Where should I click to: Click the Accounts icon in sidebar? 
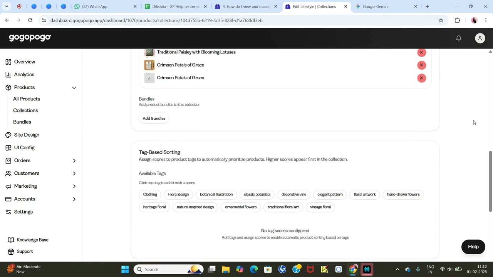8,199
